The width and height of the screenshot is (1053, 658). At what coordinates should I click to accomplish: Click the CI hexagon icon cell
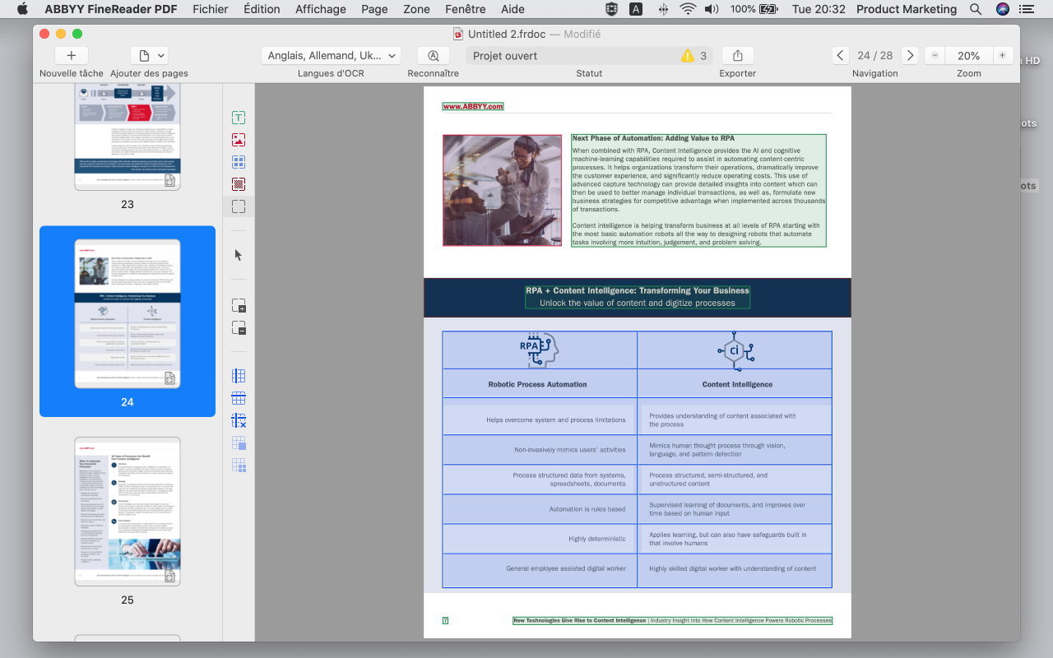coord(735,350)
